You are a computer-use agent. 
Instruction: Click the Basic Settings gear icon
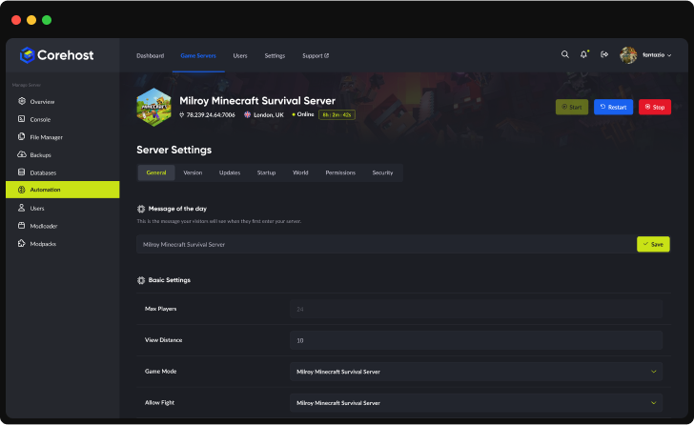(141, 280)
